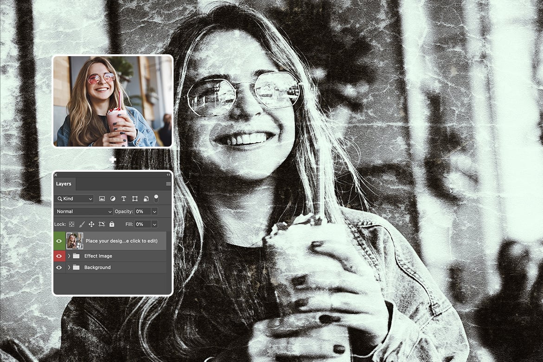Open the Kind filter dropdown

click(74, 199)
